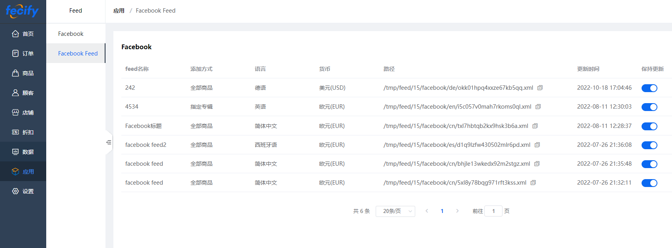
Task: Open 折扣 in the sidebar
Action: (23, 132)
